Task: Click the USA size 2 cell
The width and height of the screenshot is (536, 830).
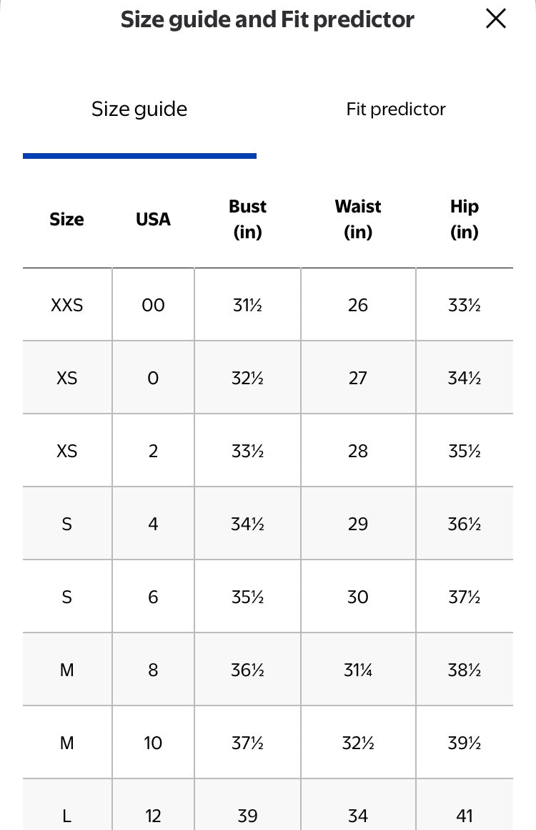Action: click(153, 451)
